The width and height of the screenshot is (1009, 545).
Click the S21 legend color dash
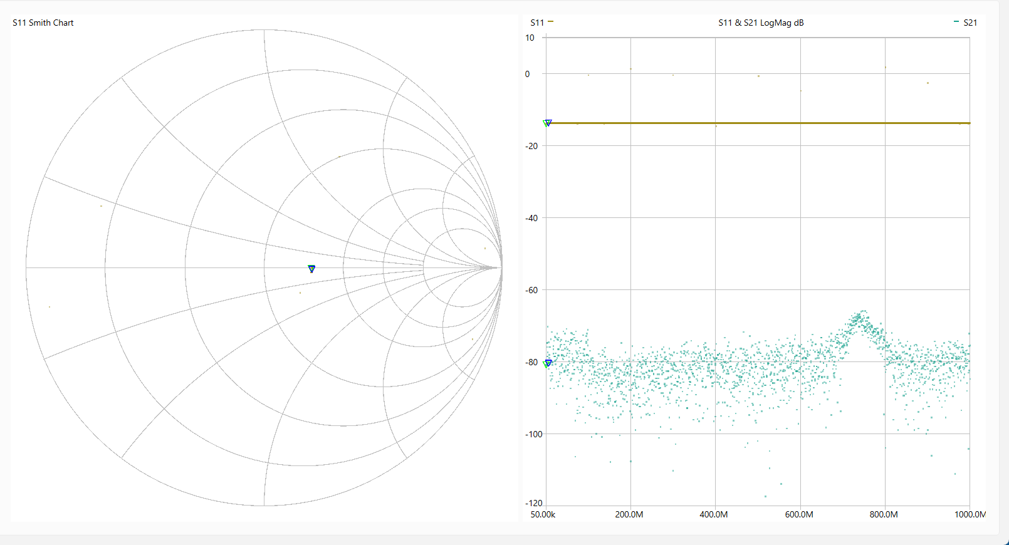pos(956,22)
